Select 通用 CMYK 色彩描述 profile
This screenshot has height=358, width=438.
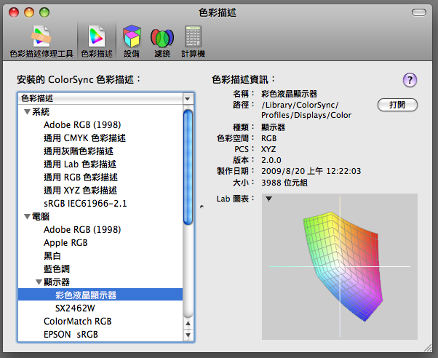pyautogui.click(x=84, y=138)
